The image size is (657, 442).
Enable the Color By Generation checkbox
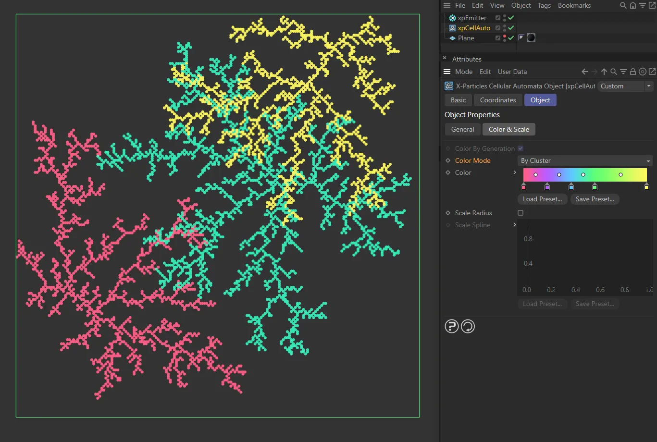[520, 148]
